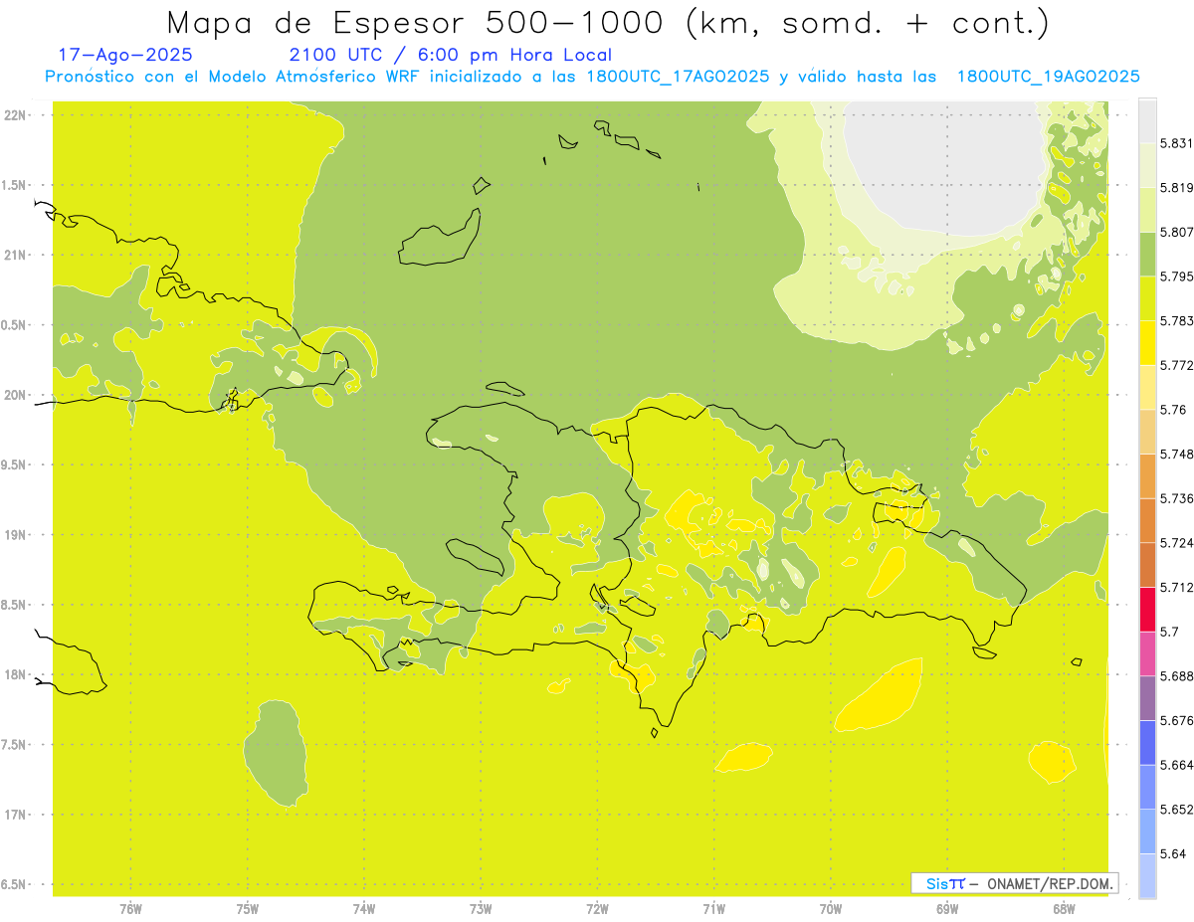Click the '20N' latitude label
This screenshot has width=1194, height=922.
point(16,395)
